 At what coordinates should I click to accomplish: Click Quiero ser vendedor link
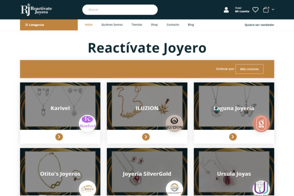[259, 25]
